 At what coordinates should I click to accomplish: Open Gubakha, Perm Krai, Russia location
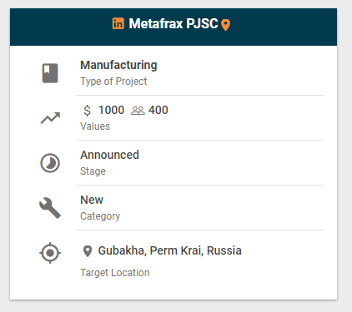pyautogui.click(x=170, y=250)
